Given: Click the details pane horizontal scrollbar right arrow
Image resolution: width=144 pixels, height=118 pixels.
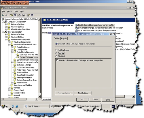Looking at the screenshot, I should [x=133, y=96].
